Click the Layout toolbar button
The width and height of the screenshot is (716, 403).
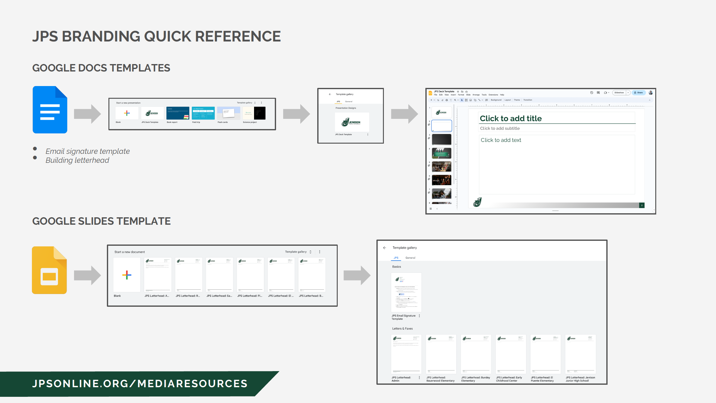point(507,100)
